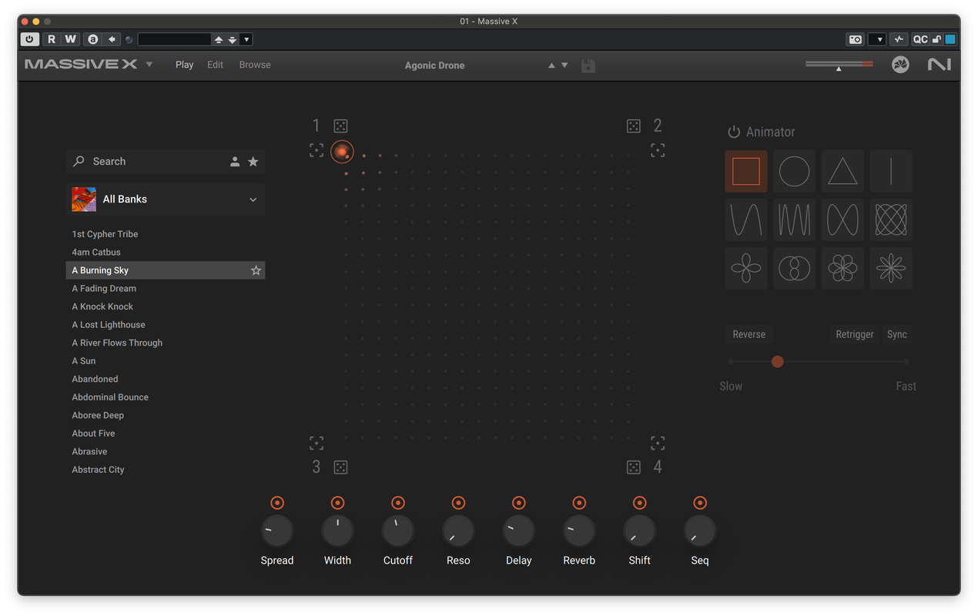This screenshot has height=616, width=978.
Task: Click the Read automation R button
Action: [x=52, y=39]
